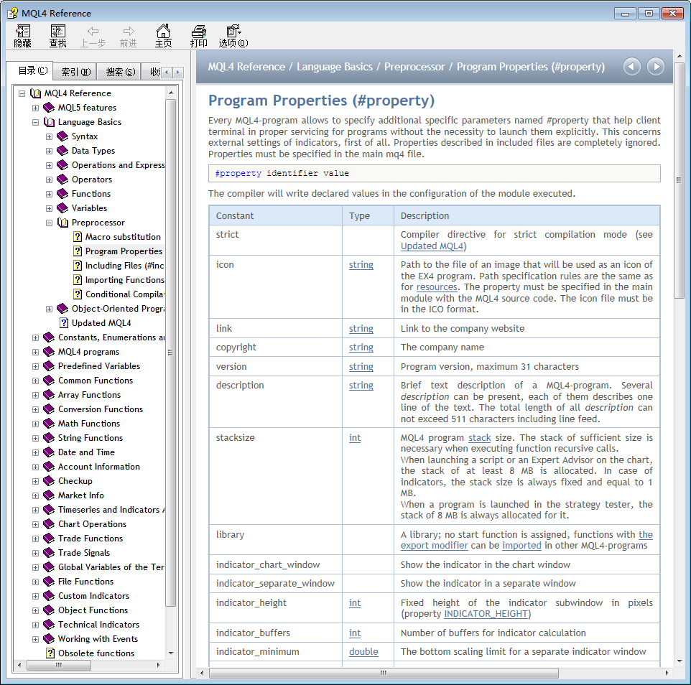
Task: Click the MQL4 Reference open book icon
Action: (35, 93)
